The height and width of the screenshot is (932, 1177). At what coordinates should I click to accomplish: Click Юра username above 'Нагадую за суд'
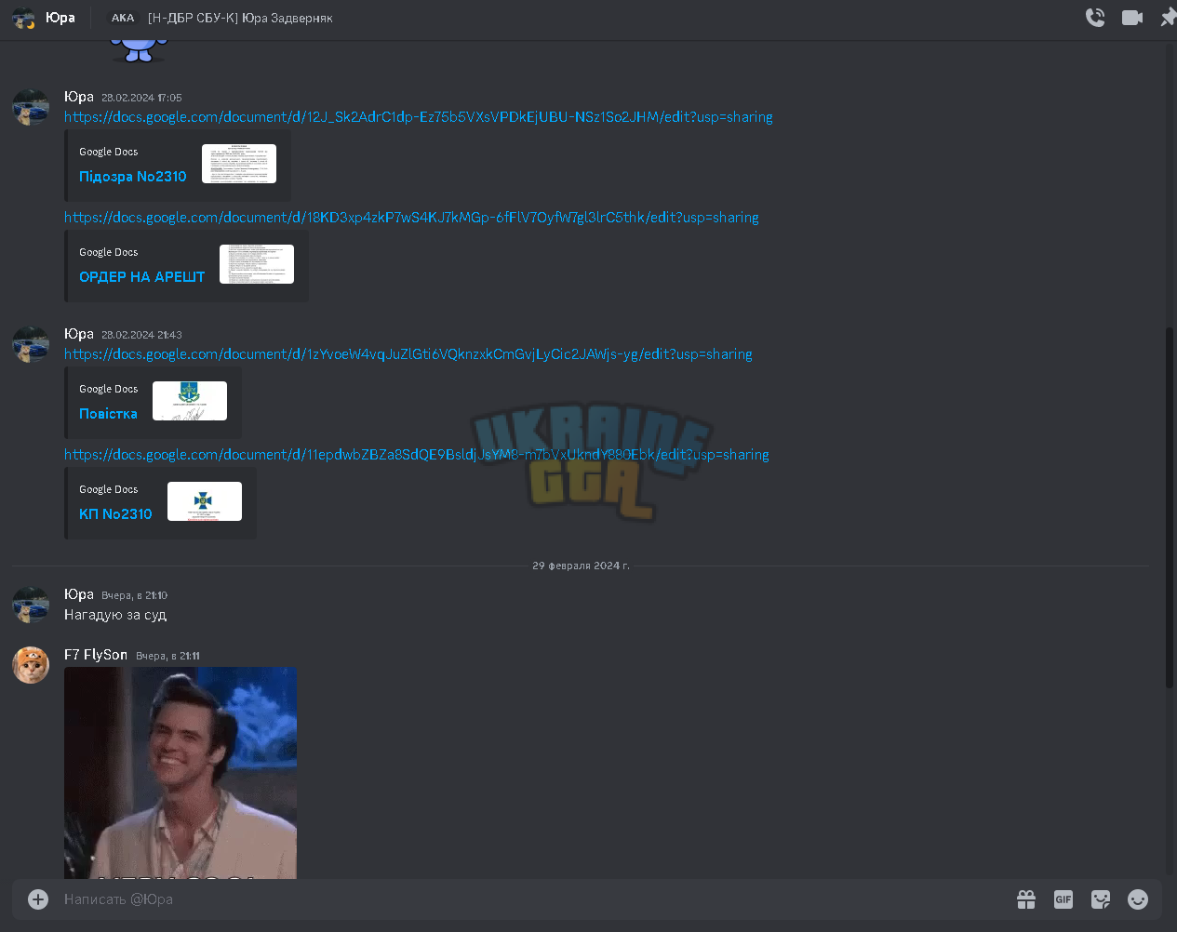coord(79,594)
